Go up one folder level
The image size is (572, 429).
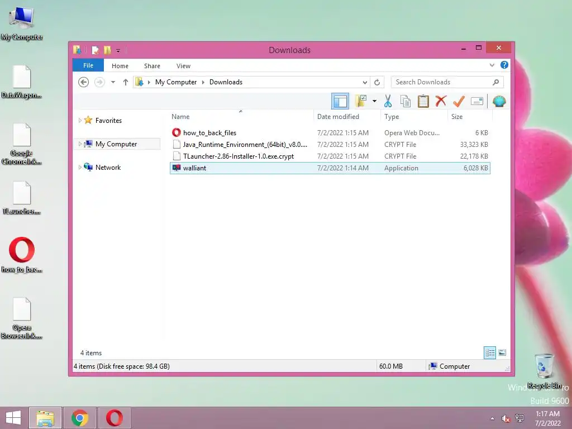(126, 82)
